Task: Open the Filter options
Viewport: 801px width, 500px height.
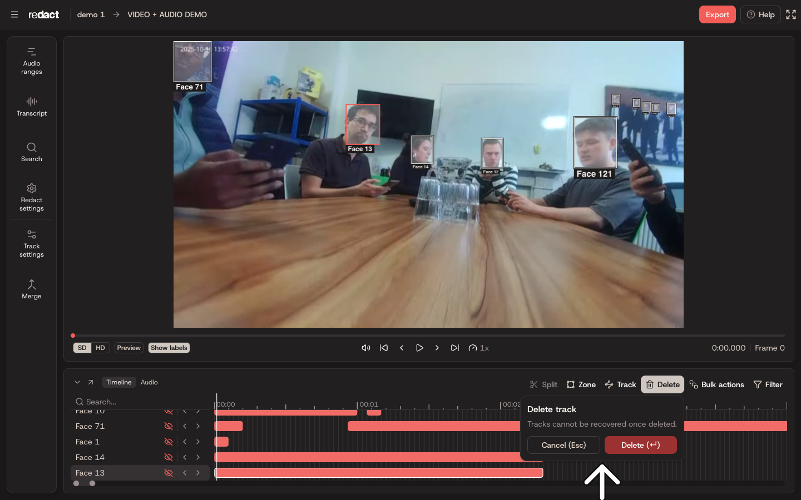Action: coord(768,384)
